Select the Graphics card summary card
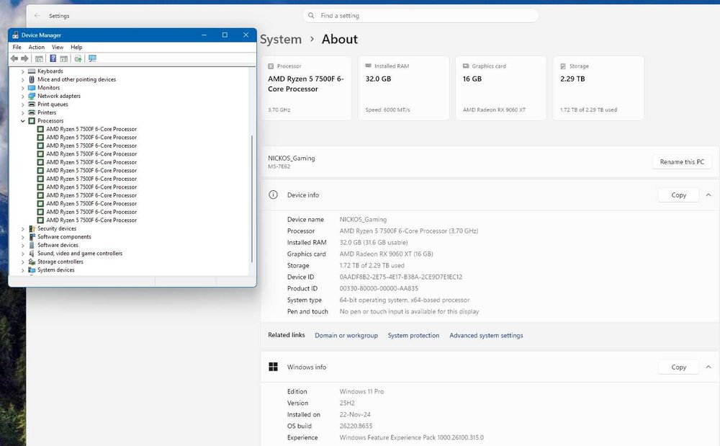Screen dimensions: 720x446 [x=501, y=88]
